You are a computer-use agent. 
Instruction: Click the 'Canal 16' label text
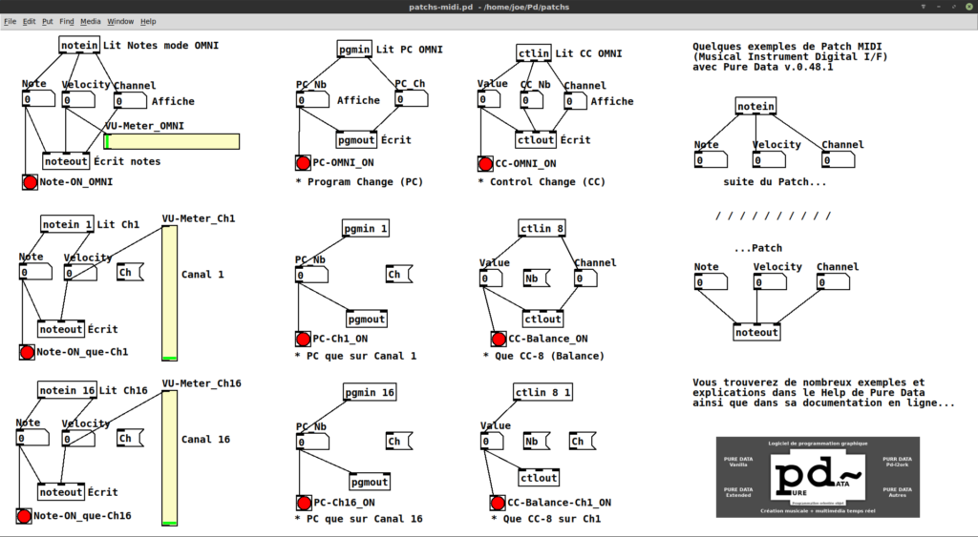[x=206, y=439]
